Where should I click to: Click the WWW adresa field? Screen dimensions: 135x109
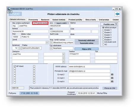pos(89,67)
